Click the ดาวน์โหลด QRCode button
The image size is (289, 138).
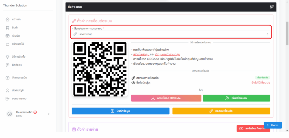pos(166,98)
